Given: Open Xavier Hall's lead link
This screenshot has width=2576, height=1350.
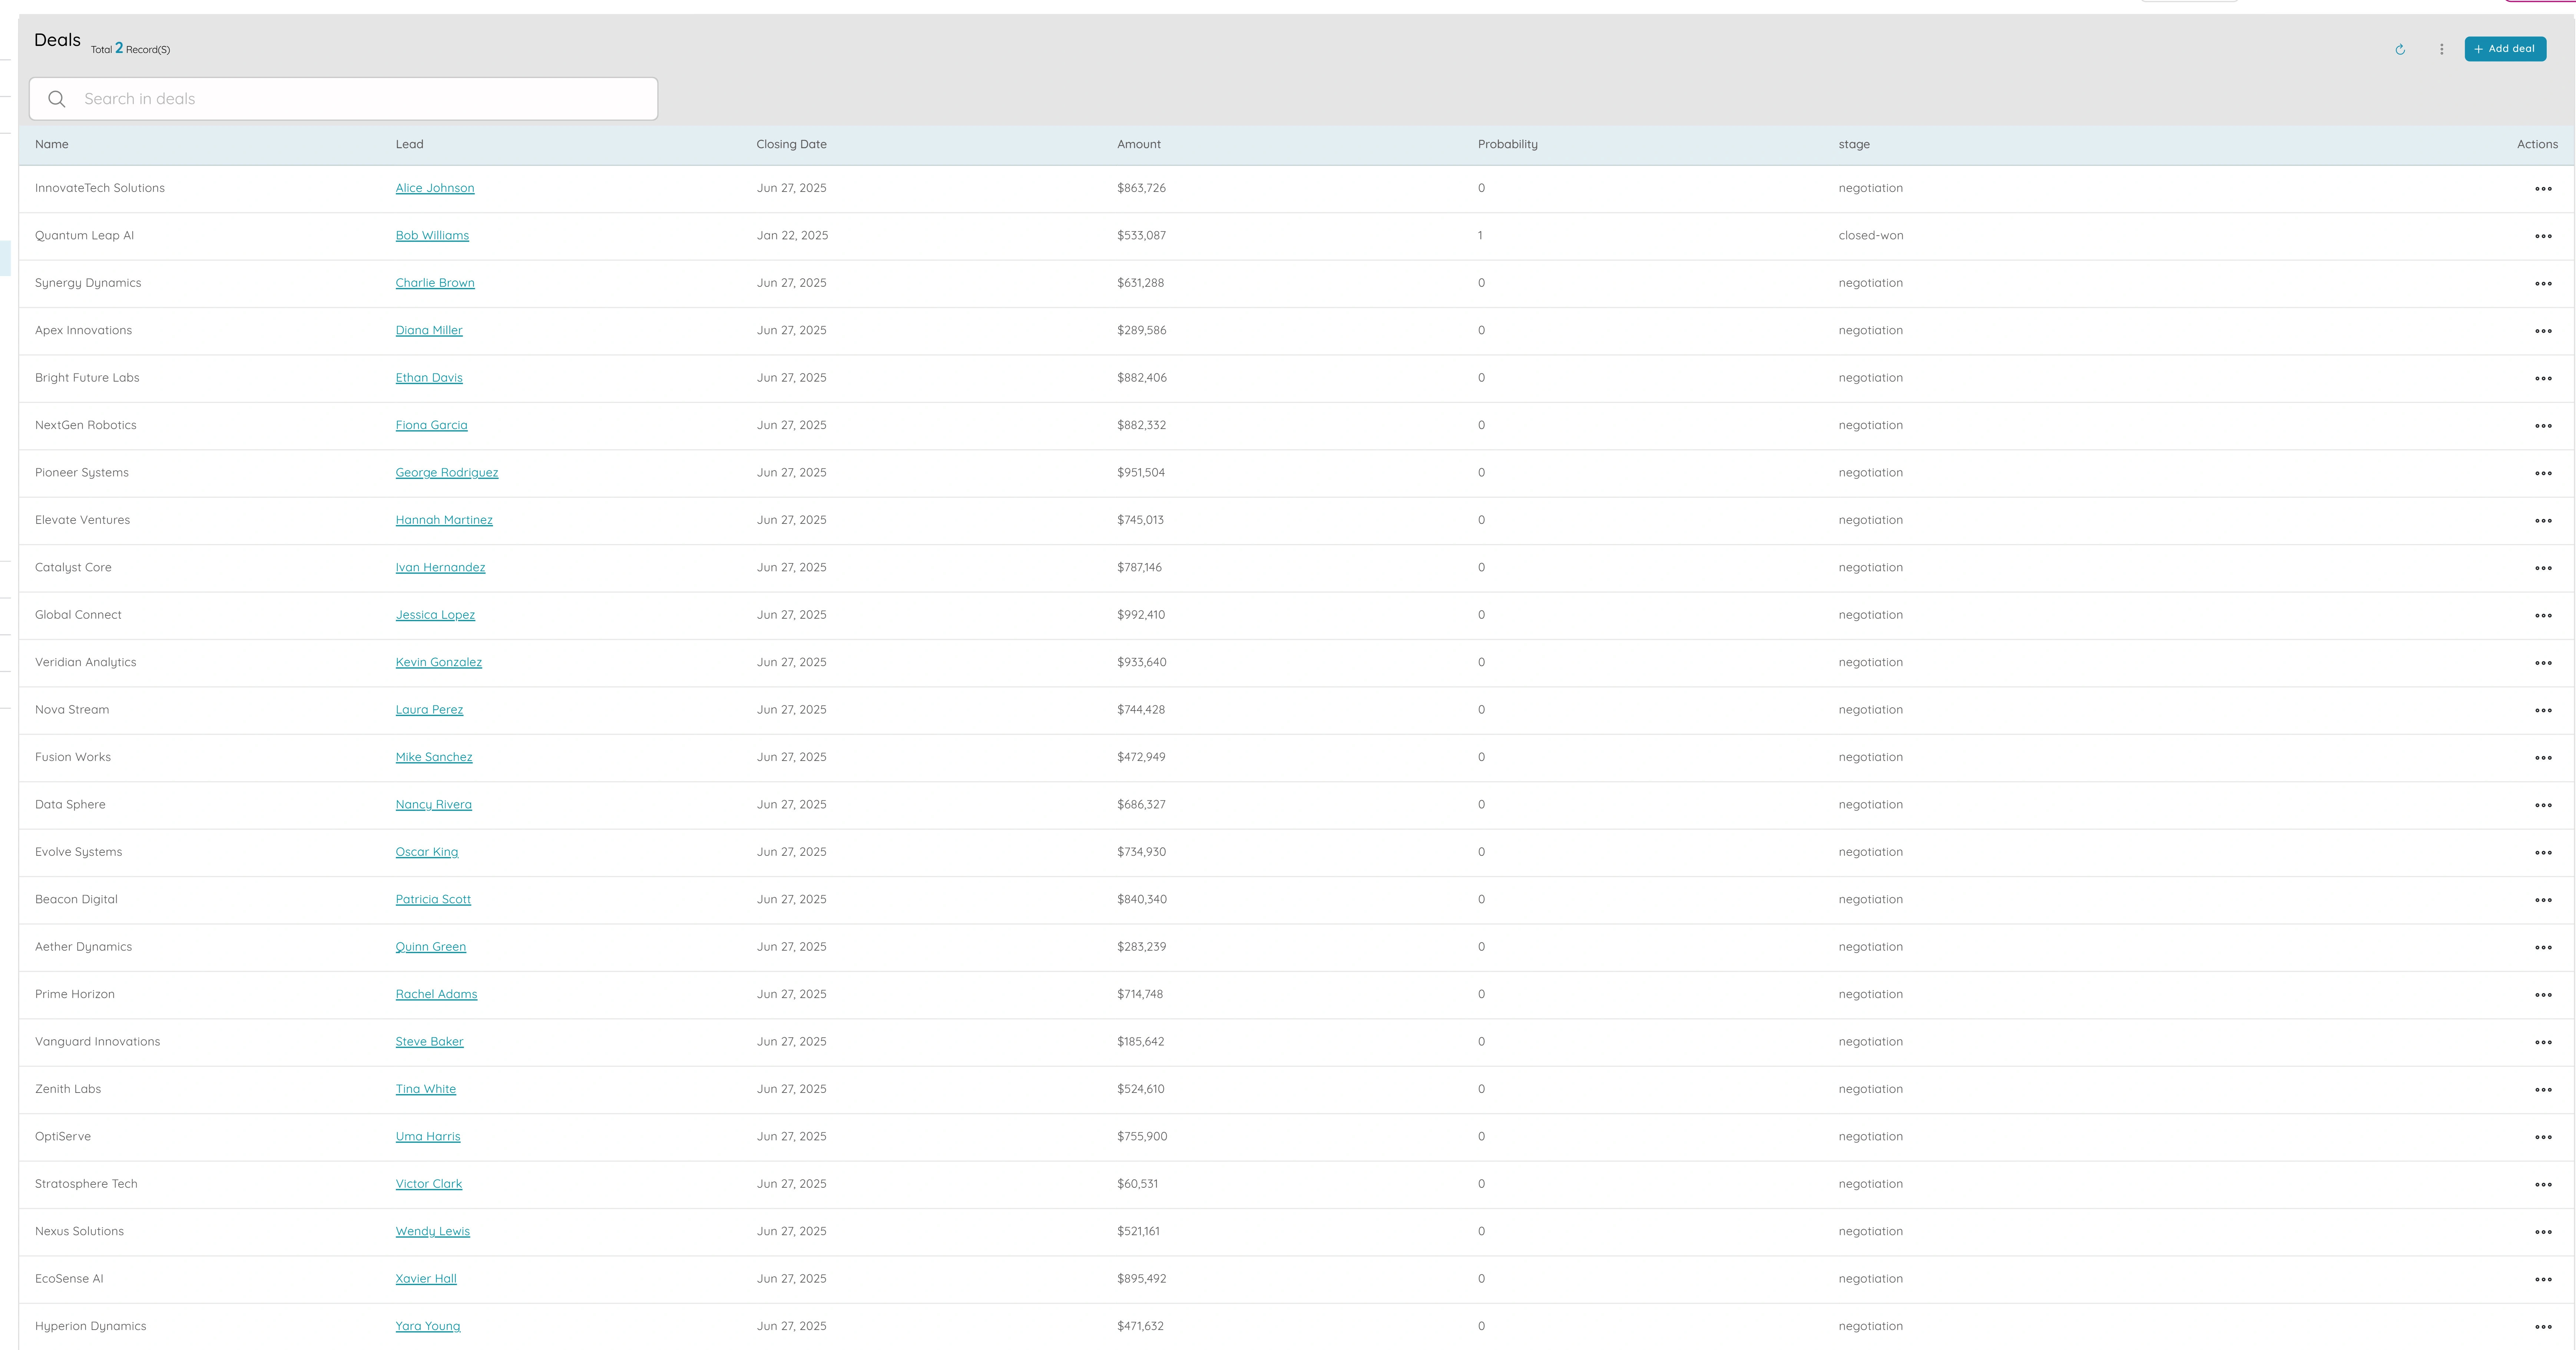Looking at the screenshot, I should tap(425, 1278).
